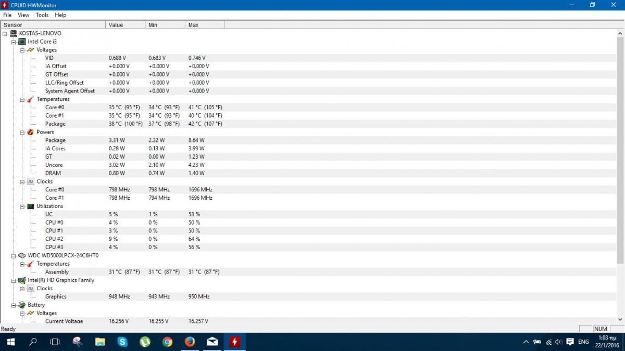625x351 pixels.
Task: Select the VID voltage row
Action: (x=308, y=58)
